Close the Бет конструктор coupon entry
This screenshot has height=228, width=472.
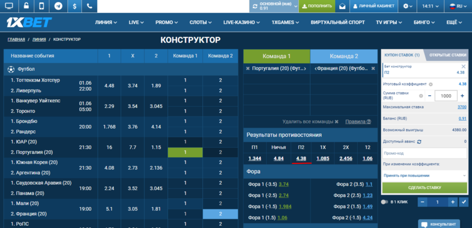(463, 66)
